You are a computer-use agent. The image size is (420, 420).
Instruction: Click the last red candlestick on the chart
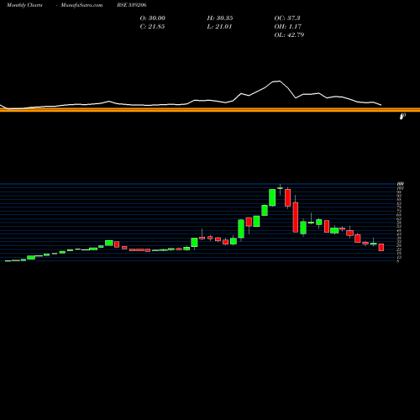[381, 247]
